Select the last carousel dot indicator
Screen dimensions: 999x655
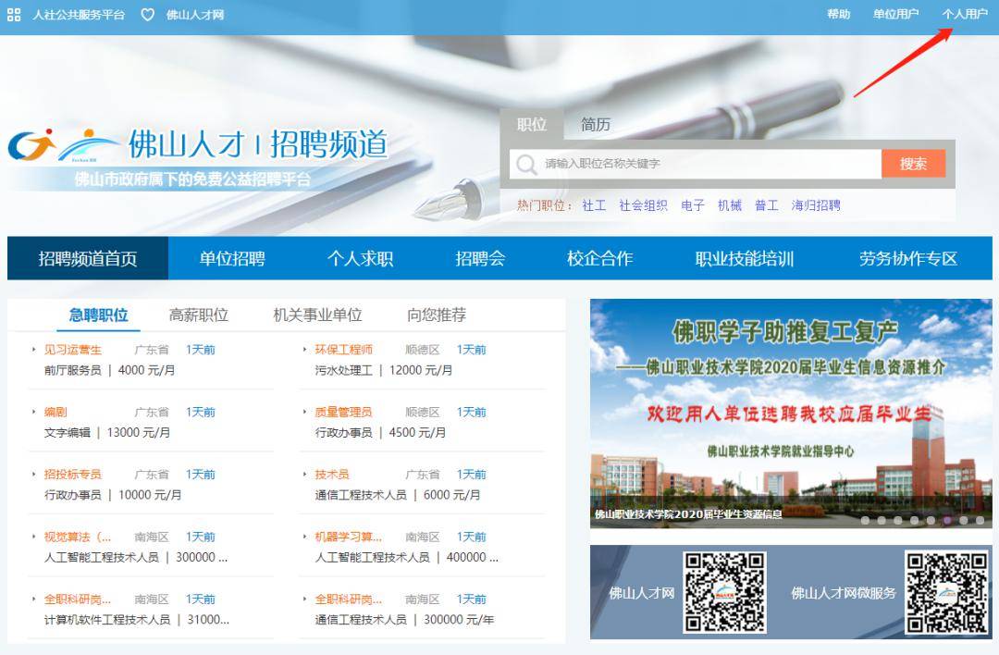(980, 520)
